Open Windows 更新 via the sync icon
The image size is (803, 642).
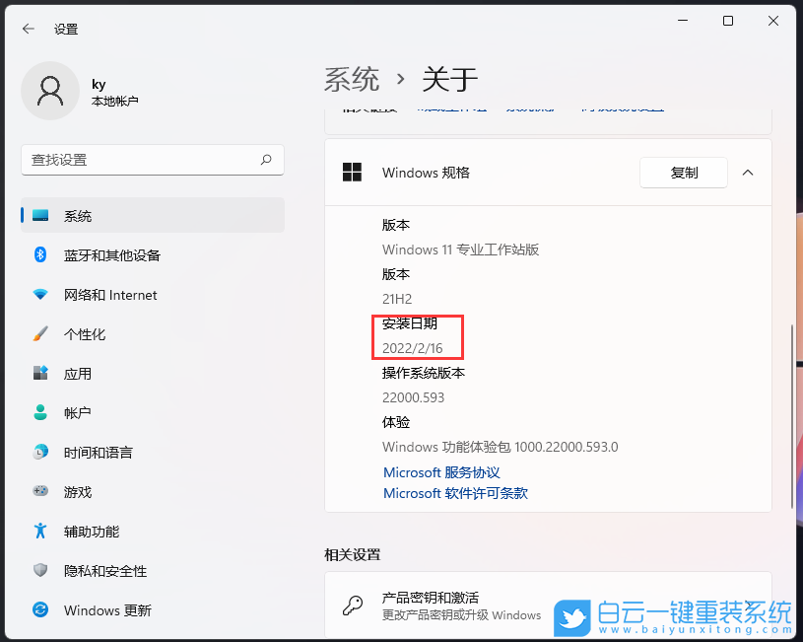(40, 609)
